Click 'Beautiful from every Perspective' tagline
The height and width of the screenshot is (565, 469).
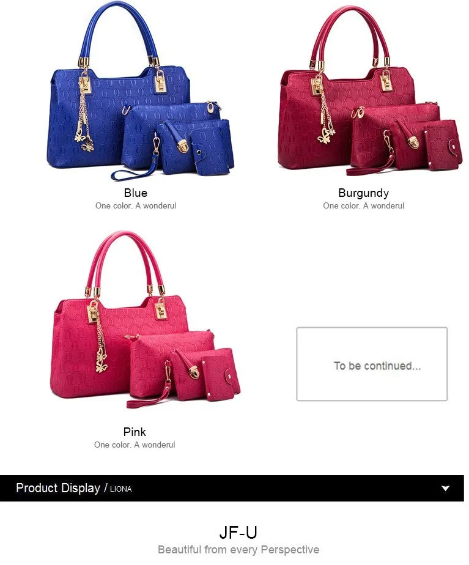[x=238, y=550]
